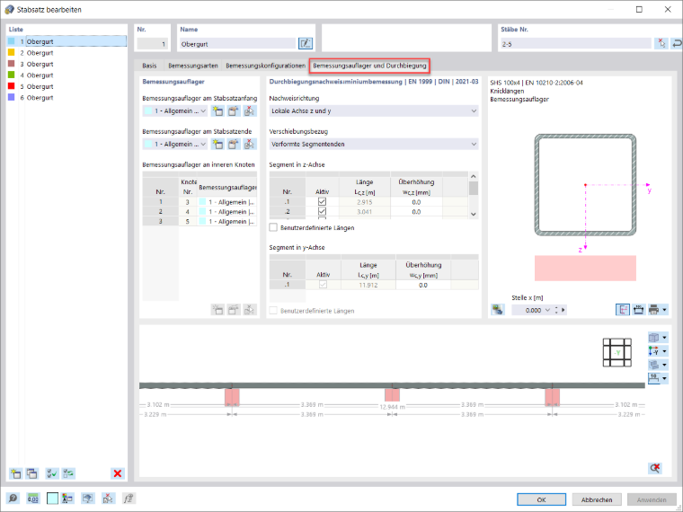Image resolution: width=683 pixels, height=512 pixels.
Task: Select list item 4 Obergurt
Action: pos(67,75)
